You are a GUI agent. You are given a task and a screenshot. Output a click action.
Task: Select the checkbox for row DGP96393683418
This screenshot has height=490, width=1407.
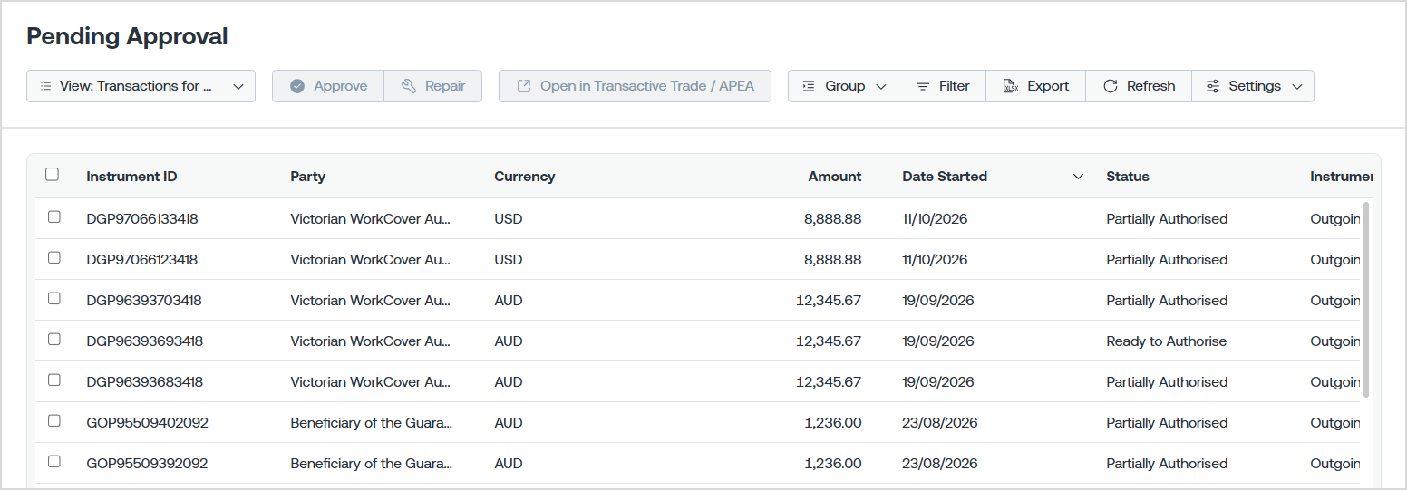pos(54,380)
